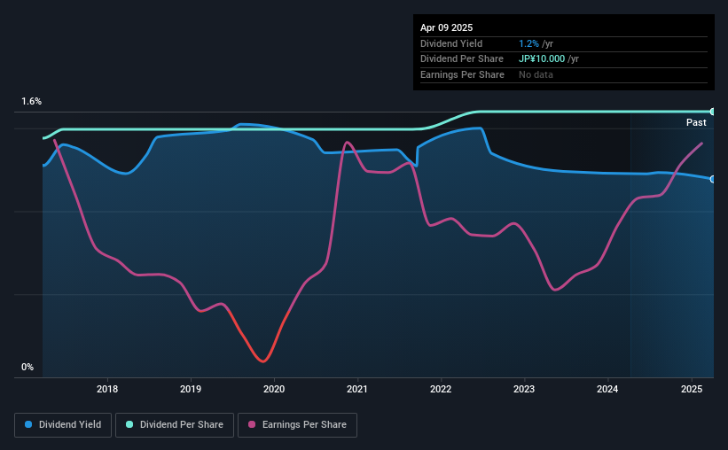Click the 'No data' earnings value
Viewport: 728px width, 450px height.
[536, 74]
